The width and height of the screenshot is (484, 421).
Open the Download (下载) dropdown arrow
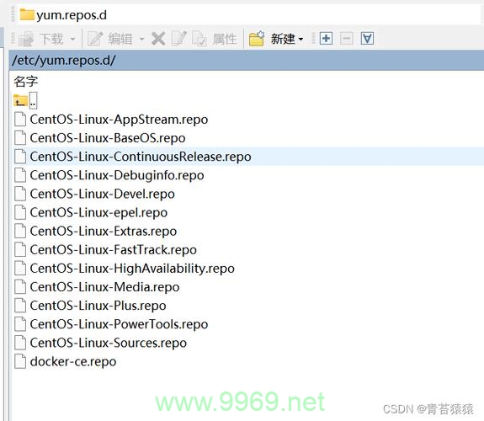click(x=73, y=39)
